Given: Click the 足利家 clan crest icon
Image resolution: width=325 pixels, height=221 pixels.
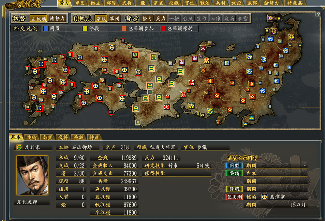Looking at the screenshot, I should pos(19,147).
